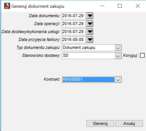Viewport: 146px width, 131px height.
Task: Click the Data dokumentu label
Action: (x=45, y=16)
